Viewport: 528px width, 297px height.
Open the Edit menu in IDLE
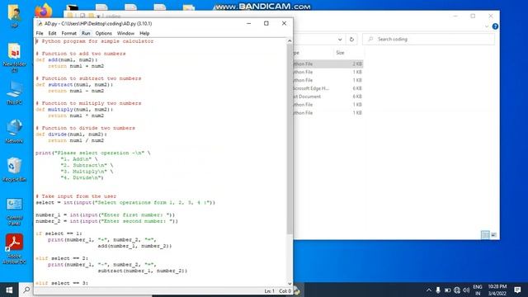(52, 33)
